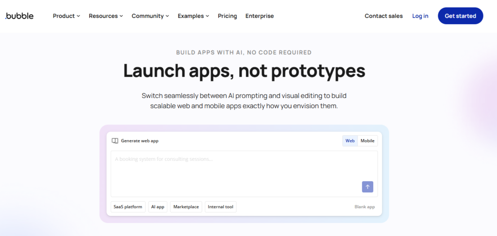Focus the app description prompt text field
Image resolution: width=497 pixels, height=236 pixels.
pos(233,170)
